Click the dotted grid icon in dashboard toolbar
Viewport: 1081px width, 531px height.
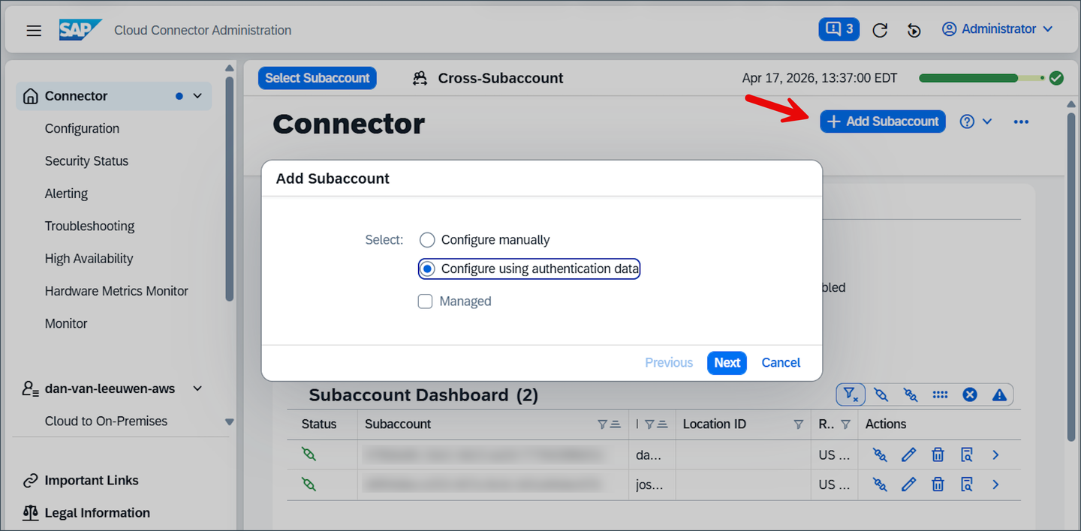(940, 394)
